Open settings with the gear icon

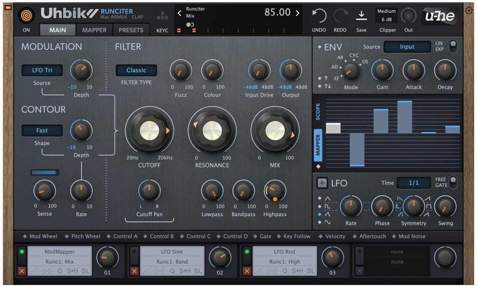(469, 11)
